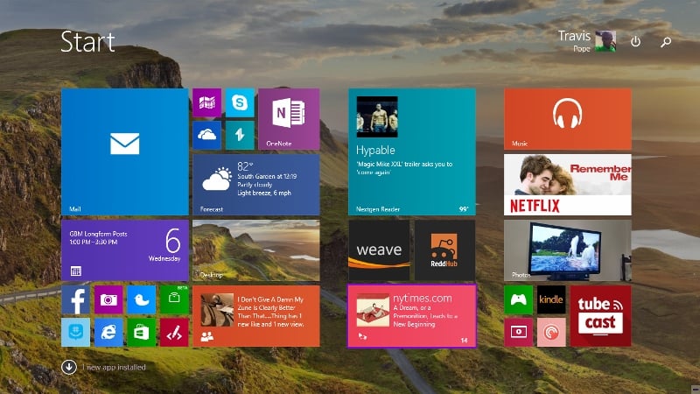Launch the Internet Explorer tile
The height and width of the screenshot is (394, 700).
(108, 333)
